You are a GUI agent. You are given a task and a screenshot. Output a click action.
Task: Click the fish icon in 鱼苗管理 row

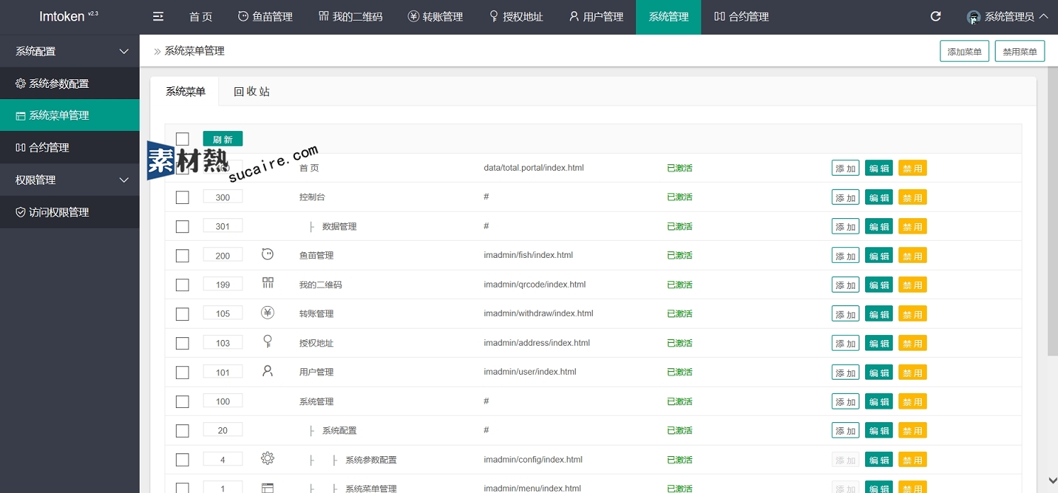pos(267,254)
